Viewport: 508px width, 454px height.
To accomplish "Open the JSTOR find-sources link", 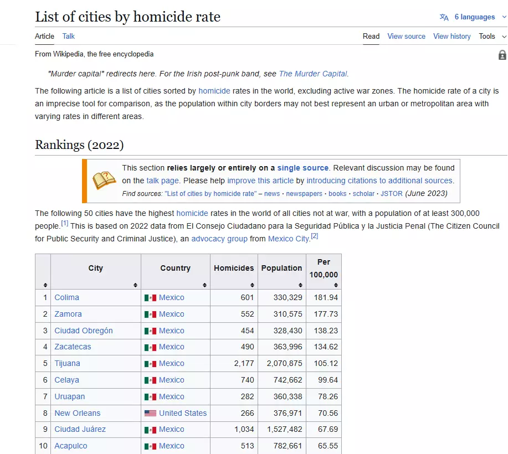I will pyautogui.click(x=391, y=194).
